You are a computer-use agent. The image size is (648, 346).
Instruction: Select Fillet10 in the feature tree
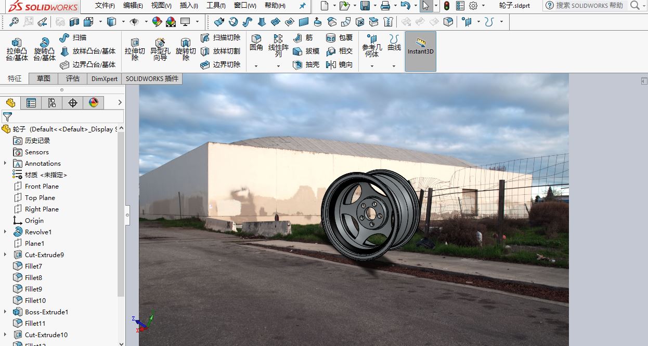coord(35,300)
